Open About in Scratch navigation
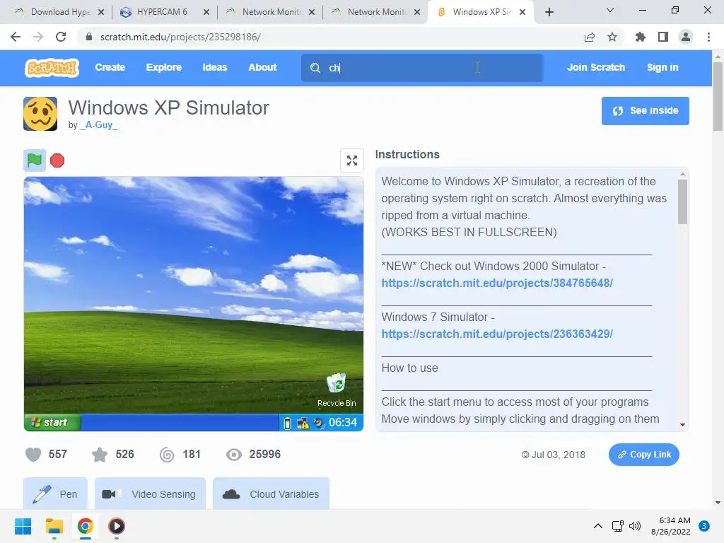Screen dimensions: 724x543 (x=262, y=67)
